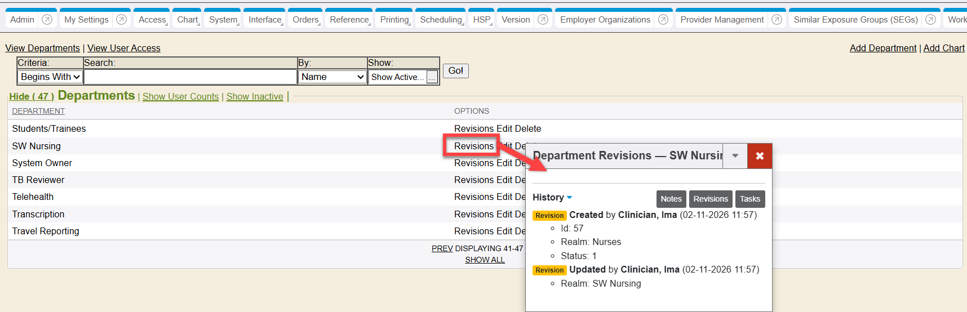Toggle the Notes filter button
967x312 pixels.
click(x=671, y=199)
